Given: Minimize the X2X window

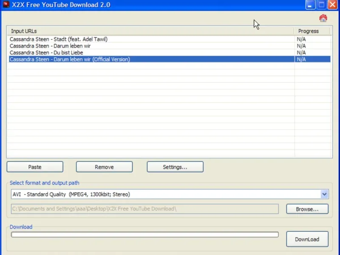Looking at the screenshot, I should tap(310, 5).
